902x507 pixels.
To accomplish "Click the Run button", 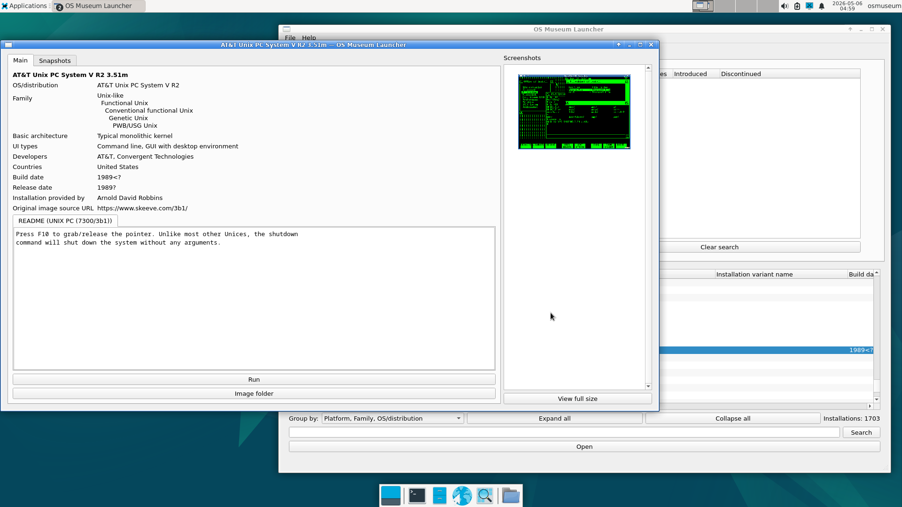I will (x=254, y=379).
